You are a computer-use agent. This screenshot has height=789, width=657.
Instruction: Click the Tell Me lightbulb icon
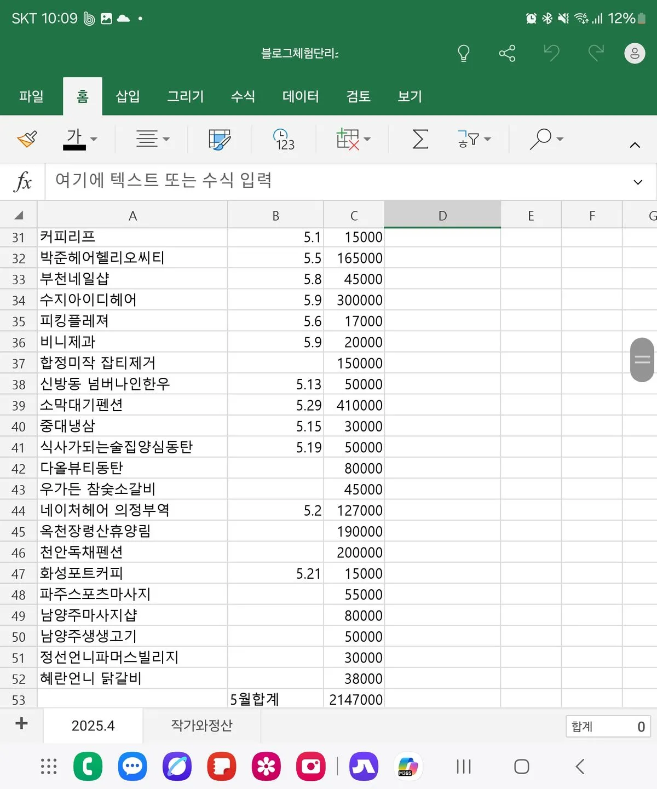tap(464, 53)
